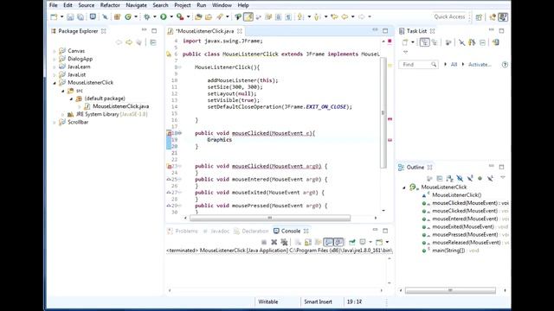Screen dimensions: 554x311
Task: Toggle Categorized view button in Task List
Action: point(425,42)
